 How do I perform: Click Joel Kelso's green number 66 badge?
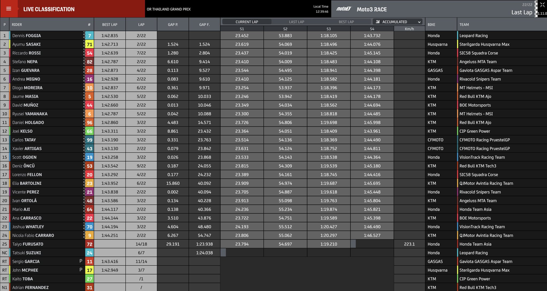[x=89, y=131]
